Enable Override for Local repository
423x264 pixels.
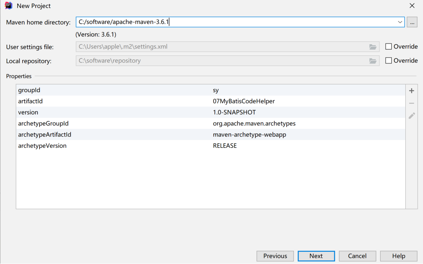(x=389, y=61)
